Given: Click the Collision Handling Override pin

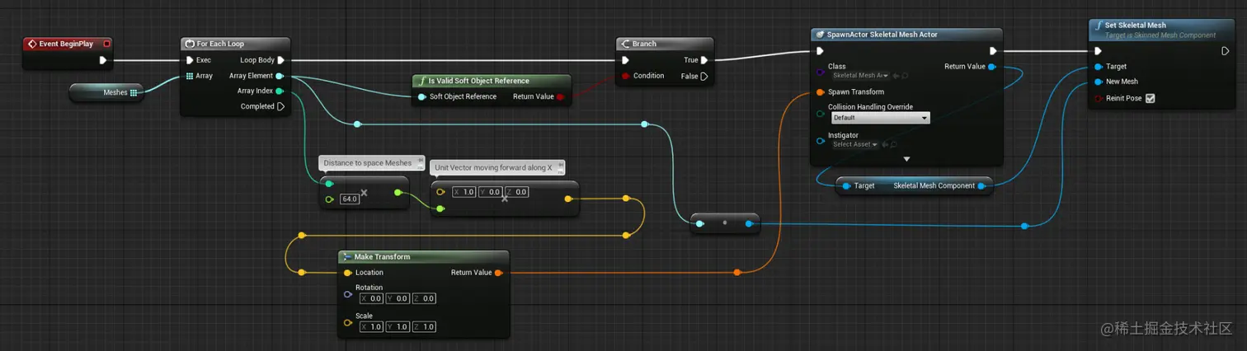Looking at the screenshot, I should tap(821, 115).
